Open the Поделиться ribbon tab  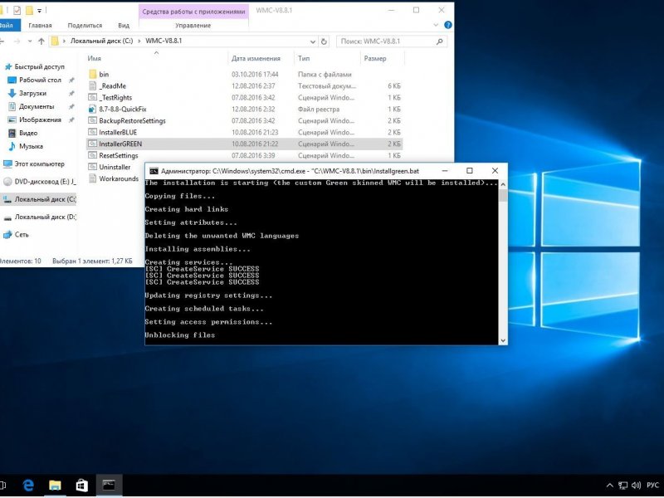(x=85, y=26)
